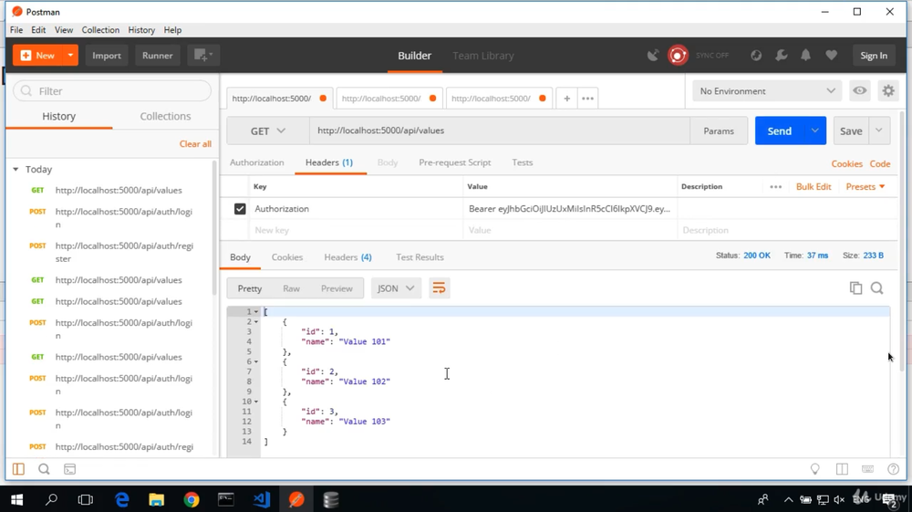Search within response magnifier icon
The height and width of the screenshot is (512, 912).
[876, 288]
